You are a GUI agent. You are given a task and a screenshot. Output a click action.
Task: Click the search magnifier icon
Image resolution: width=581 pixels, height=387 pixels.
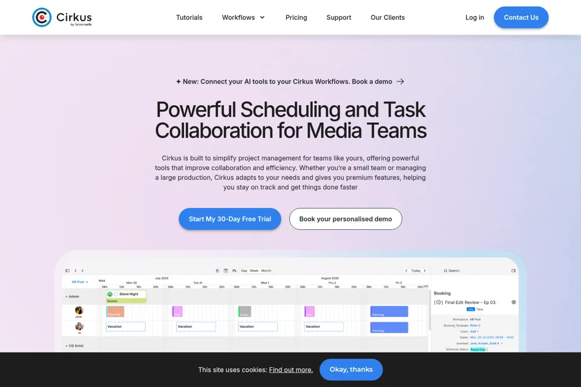point(445,271)
